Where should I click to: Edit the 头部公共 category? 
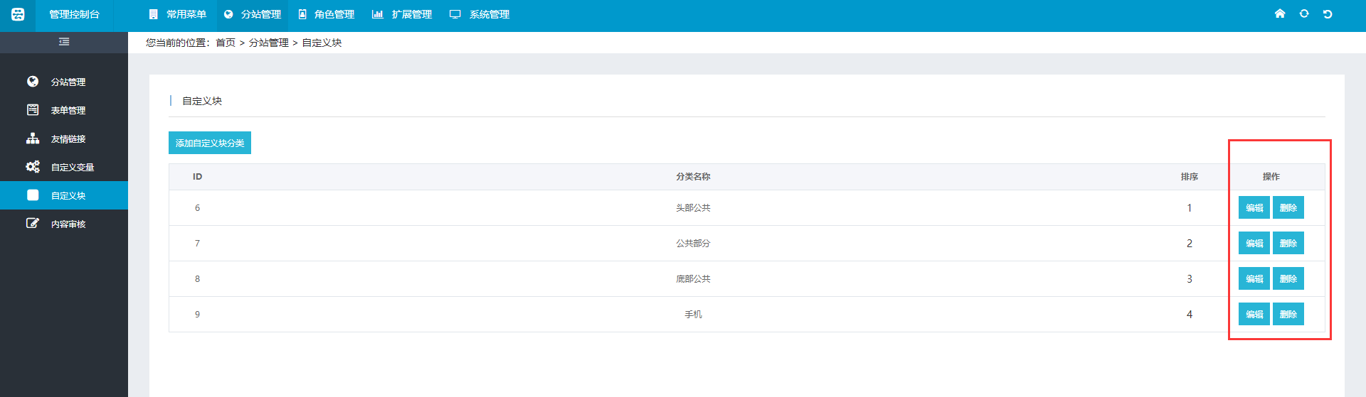[x=1254, y=207]
